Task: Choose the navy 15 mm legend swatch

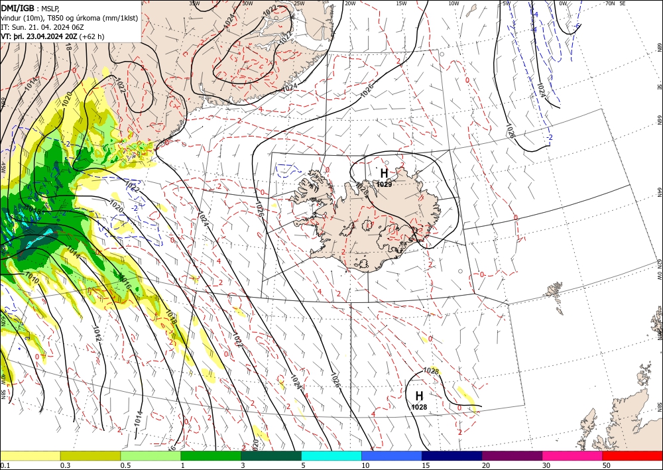Action: point(452,455)
